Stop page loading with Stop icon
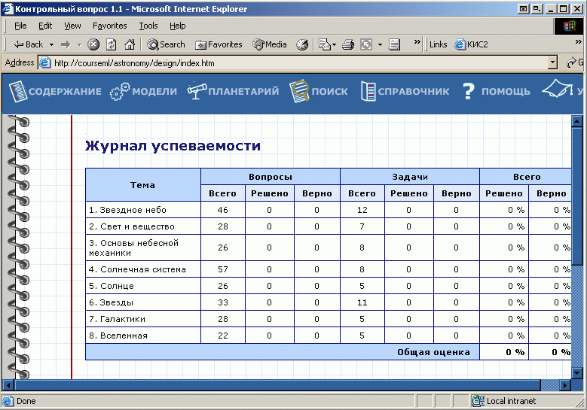This screenshot has height=410, width=587. [93, 44]
